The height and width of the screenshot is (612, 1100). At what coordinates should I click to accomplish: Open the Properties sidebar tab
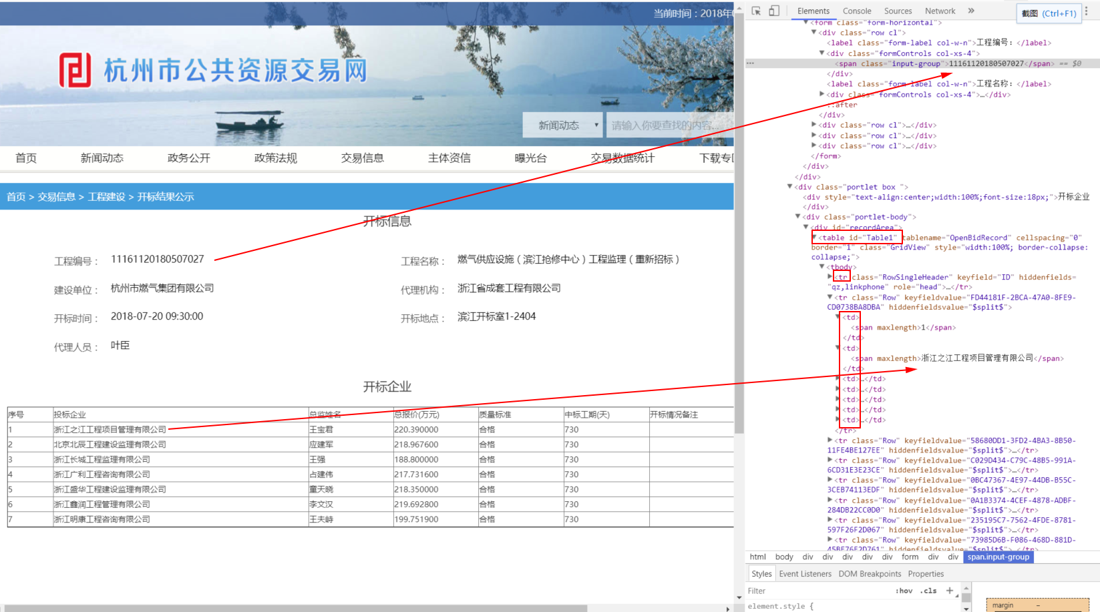click(x=926, y=573)
